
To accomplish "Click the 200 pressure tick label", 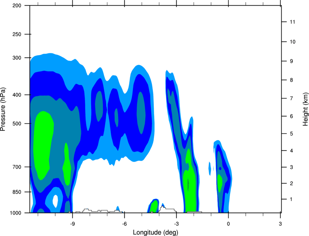I will tap(17, 5).
